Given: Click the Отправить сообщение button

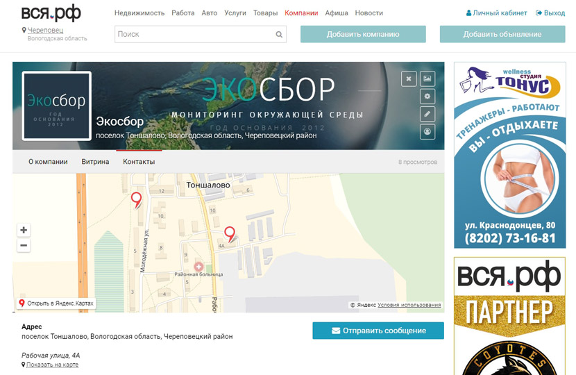Looking at the screenshot, I should (378, 331).
